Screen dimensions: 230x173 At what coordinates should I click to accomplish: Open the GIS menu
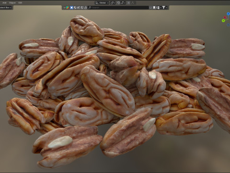tap(20, 3)
